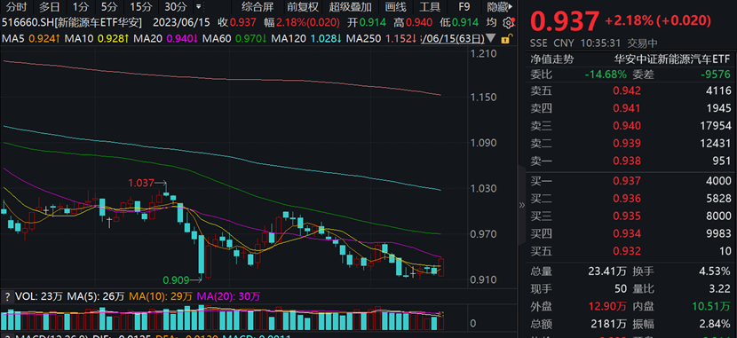The image size is (737, 338).
Task: Open the chart settings gear icon
Action: coord(508,22)
